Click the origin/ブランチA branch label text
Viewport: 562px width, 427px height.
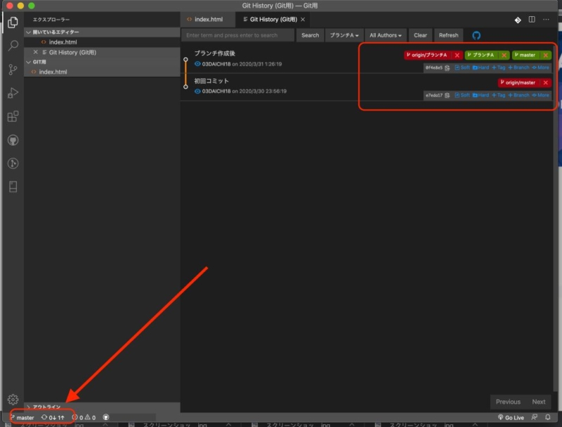click(x=429, y=55)
